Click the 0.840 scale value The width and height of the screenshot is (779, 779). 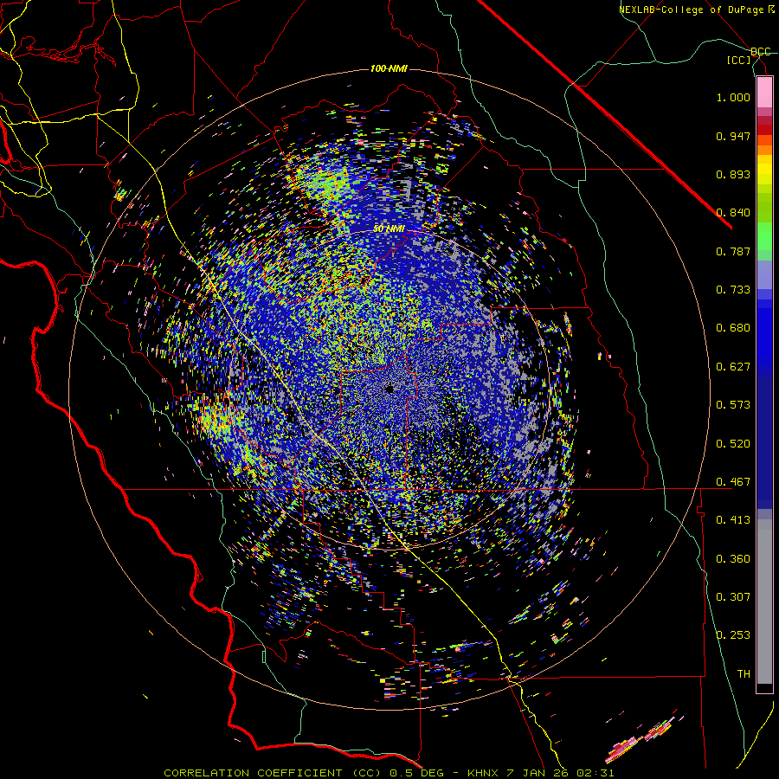(733, 213)
